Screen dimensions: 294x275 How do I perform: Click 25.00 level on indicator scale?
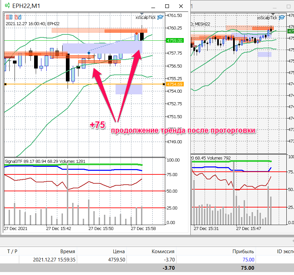[172, 208]
